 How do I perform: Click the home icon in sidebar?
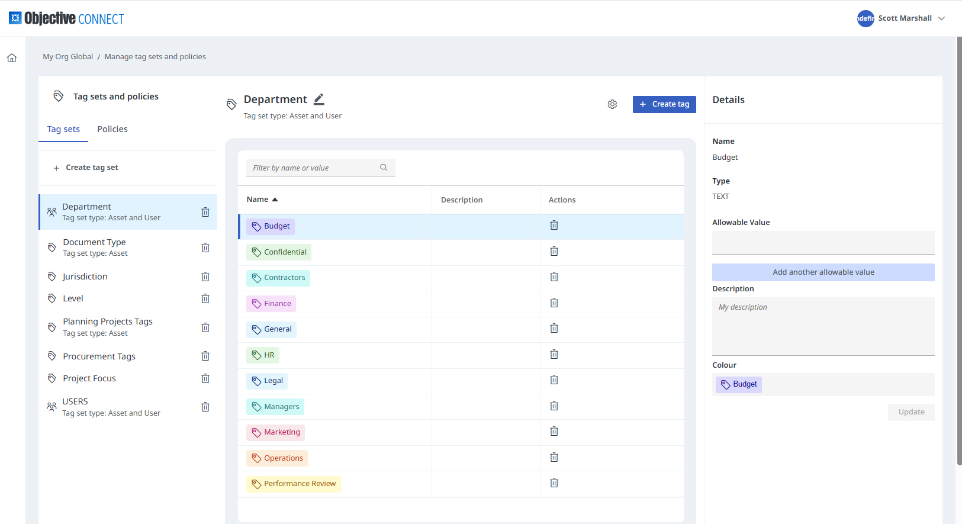pyautogui.click(x=12, y=58)
